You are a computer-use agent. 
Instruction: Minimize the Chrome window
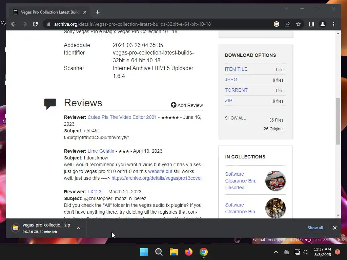click(302, 8)
